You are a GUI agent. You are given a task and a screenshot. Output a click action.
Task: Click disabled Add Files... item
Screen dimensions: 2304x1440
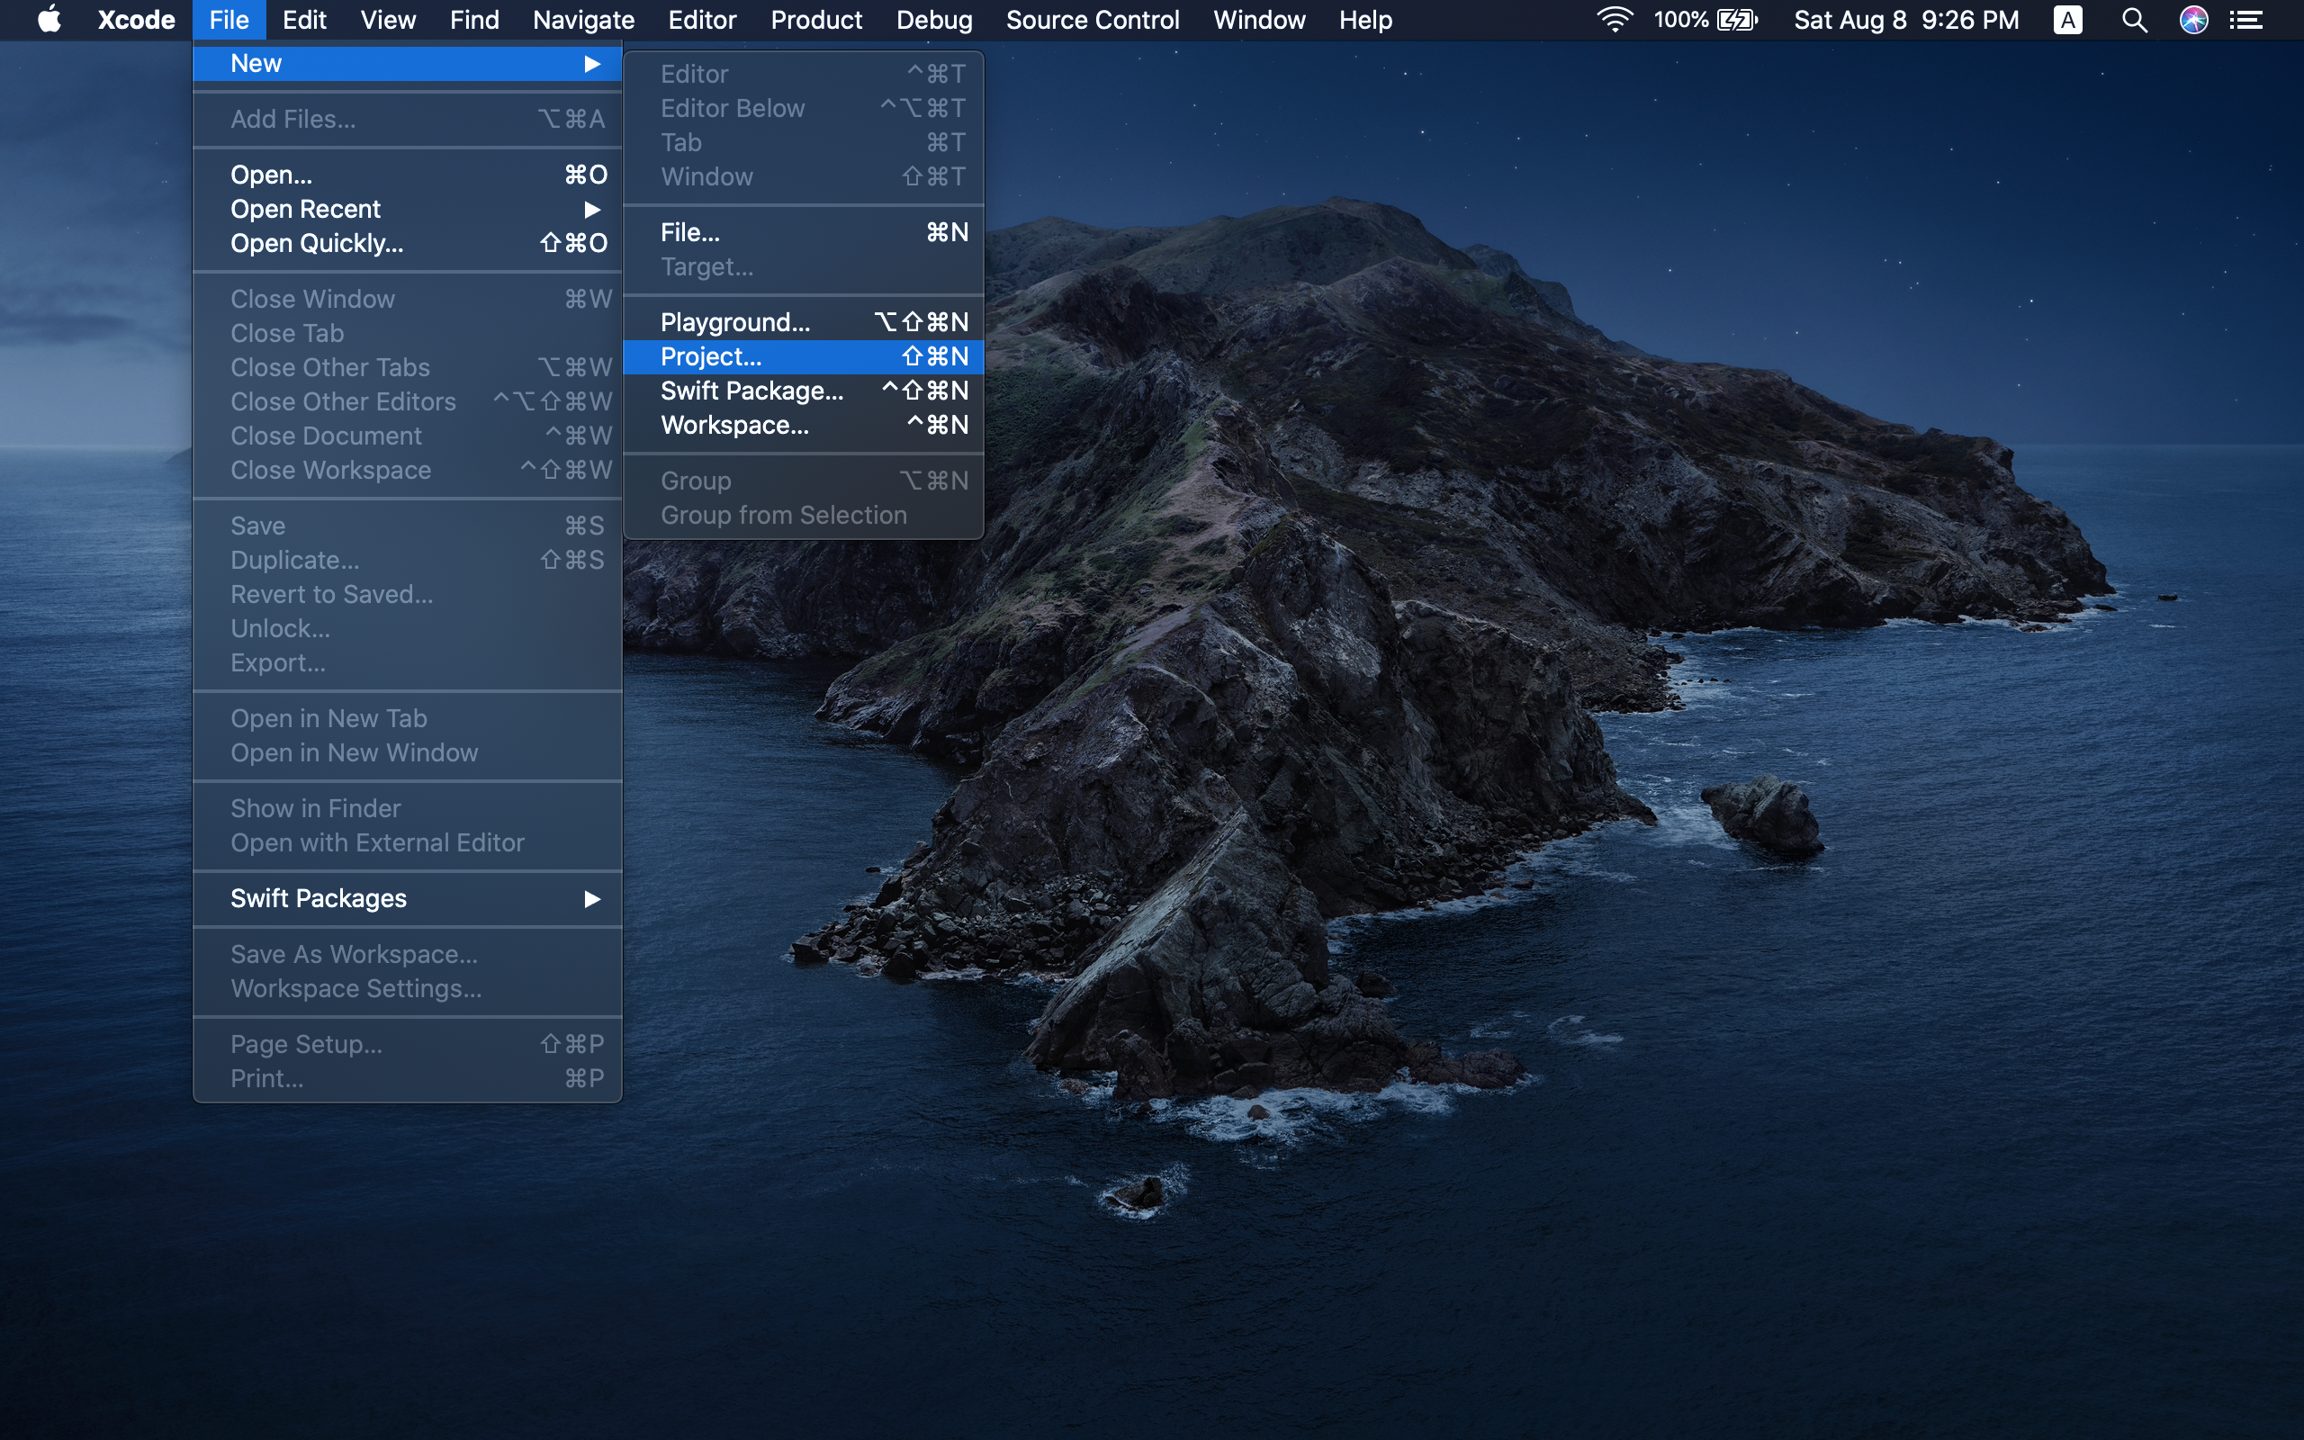(408, 119)
